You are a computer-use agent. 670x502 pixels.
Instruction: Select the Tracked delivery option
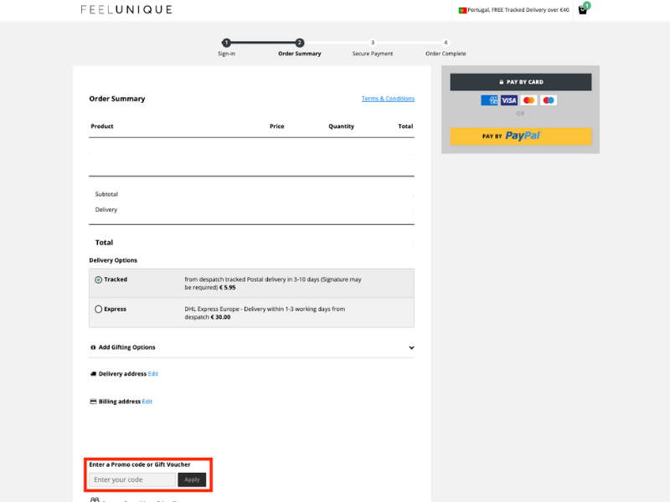tap(98, 280)
